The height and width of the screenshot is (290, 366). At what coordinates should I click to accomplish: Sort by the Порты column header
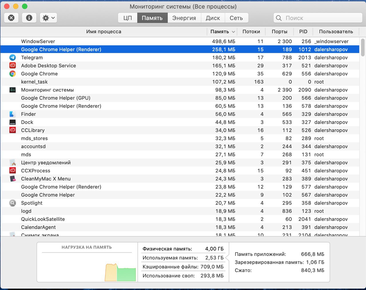coord(279,31)
